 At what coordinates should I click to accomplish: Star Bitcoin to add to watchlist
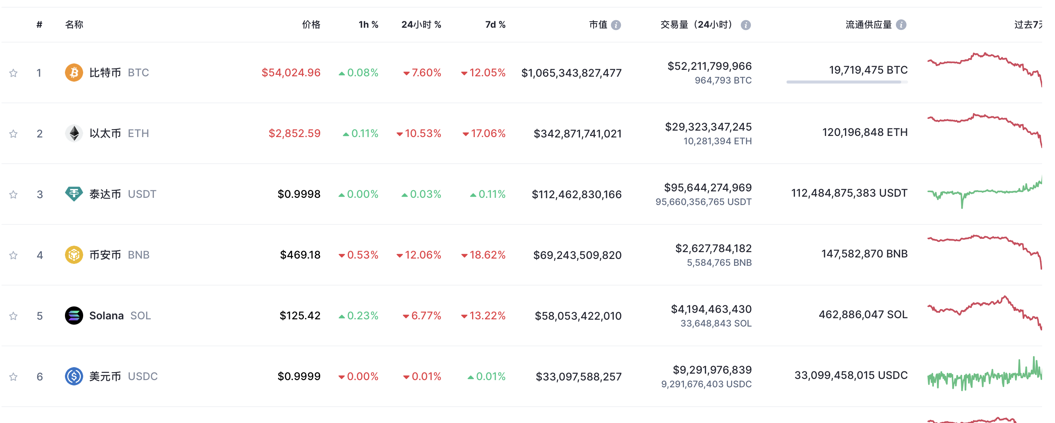pyautogui.click(x=14, y=73)
